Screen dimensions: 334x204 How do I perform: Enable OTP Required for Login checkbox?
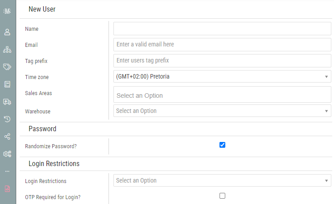(222, 196)
